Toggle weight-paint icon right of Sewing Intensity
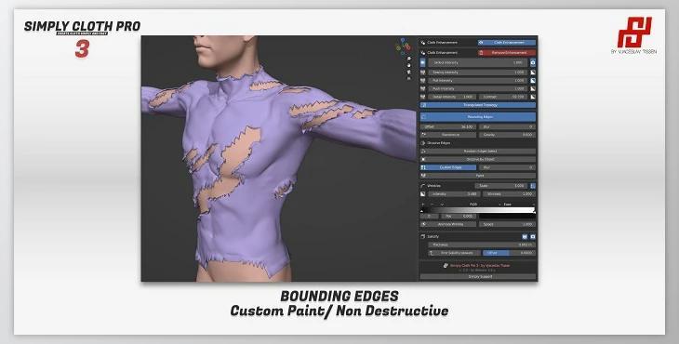679x344 pixels. click(533, 73)
